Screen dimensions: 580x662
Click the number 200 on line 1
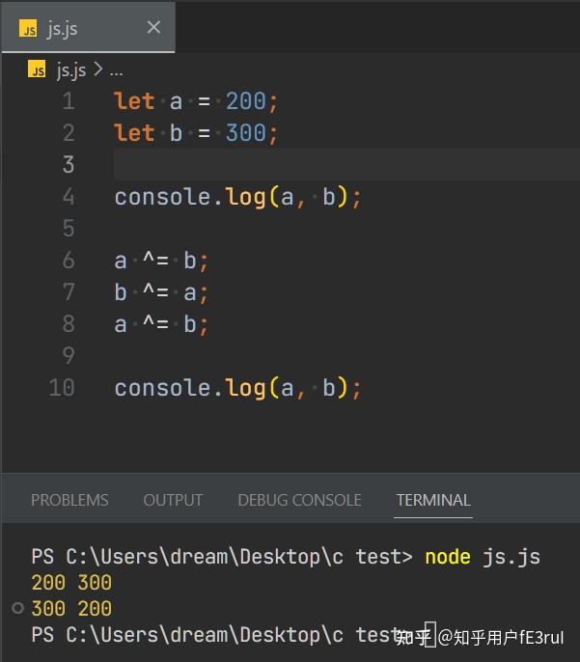245,101
